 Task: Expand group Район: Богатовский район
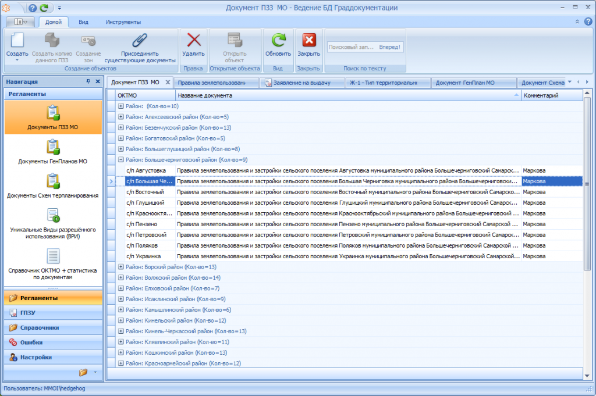coord(120,138)
